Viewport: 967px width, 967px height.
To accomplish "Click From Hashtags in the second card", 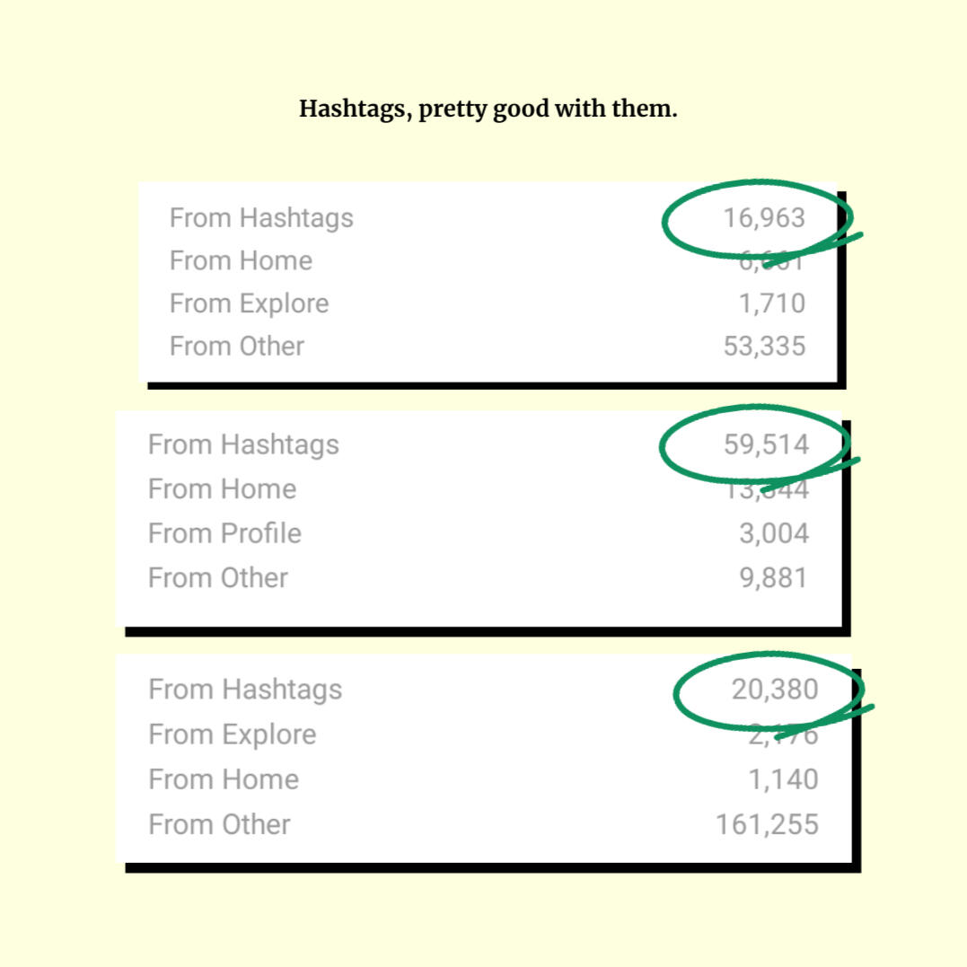I will pyautogui.click(x=243, y=444).
